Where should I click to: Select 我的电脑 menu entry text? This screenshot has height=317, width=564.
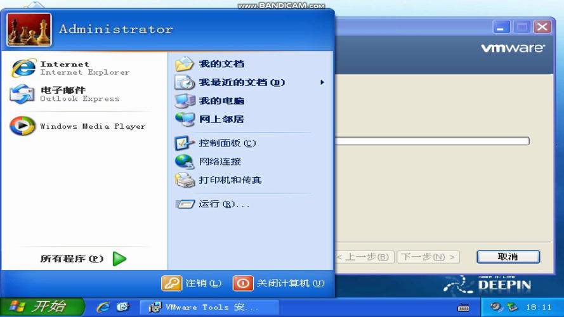point(221,101)
